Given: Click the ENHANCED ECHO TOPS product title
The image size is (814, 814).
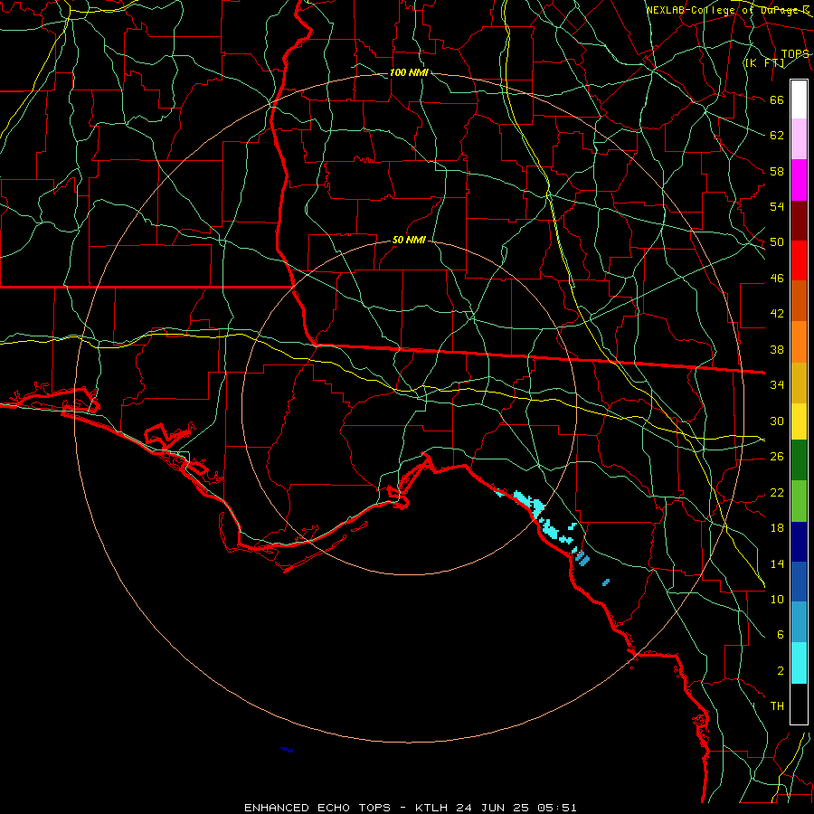Looking at the screenshot, I should point(317,808).
